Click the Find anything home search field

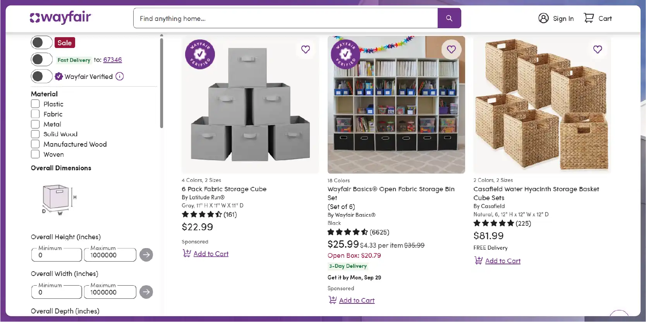tap(285, 18)
